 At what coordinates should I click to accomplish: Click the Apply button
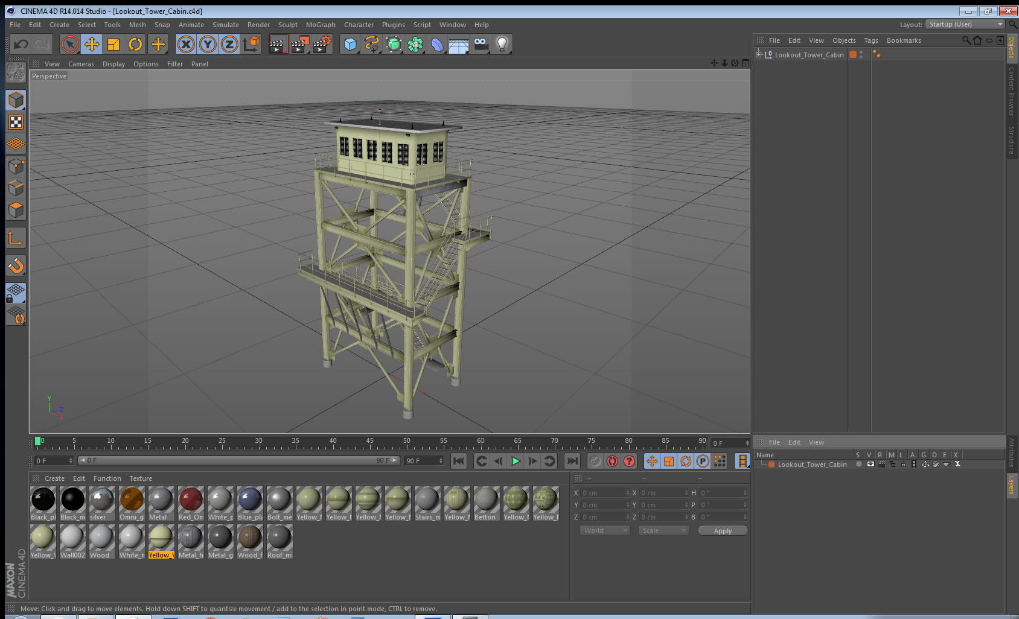[723, 531]
